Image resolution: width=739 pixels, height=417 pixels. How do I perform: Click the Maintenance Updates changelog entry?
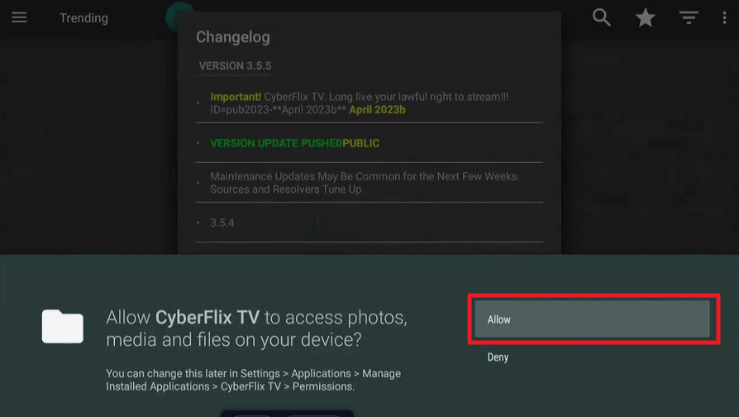pyautogui.click(x=365, y=183)
